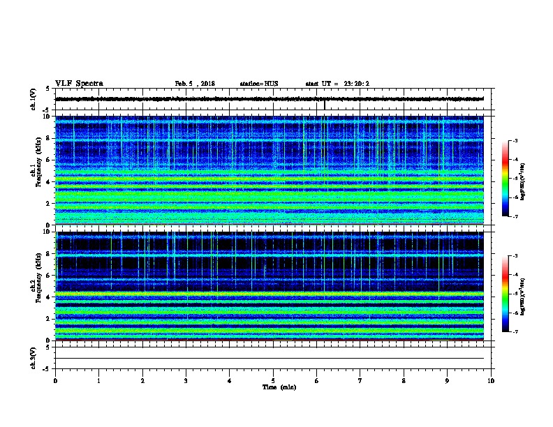Click the "-7" tick on ch.2 colorbar
This screenshot has height=427, width=553.
pyautogui.click(x=515, y=332)
